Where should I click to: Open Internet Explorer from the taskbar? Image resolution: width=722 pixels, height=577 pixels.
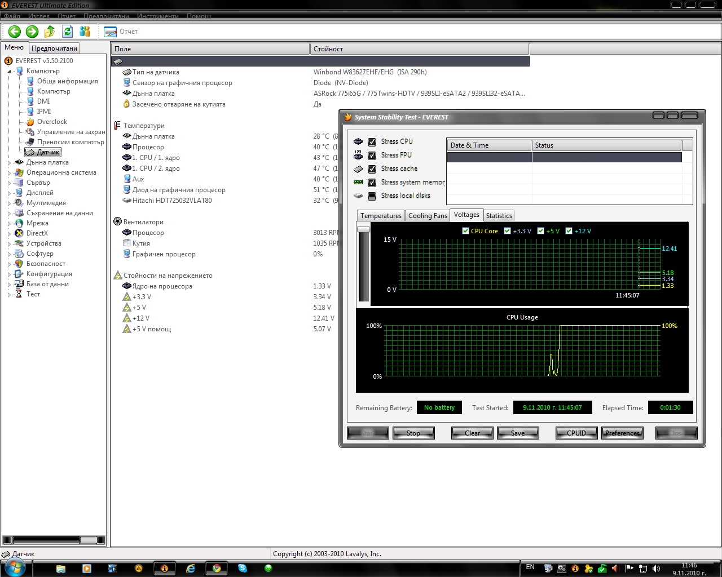[x=191, y=569]
